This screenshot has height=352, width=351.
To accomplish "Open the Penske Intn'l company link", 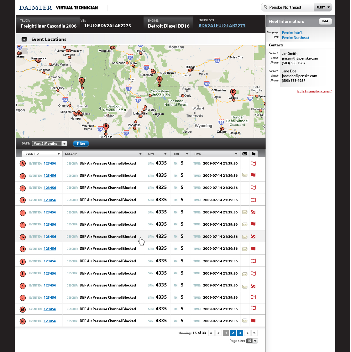I will pyautogui.click(x=292, y=33).
